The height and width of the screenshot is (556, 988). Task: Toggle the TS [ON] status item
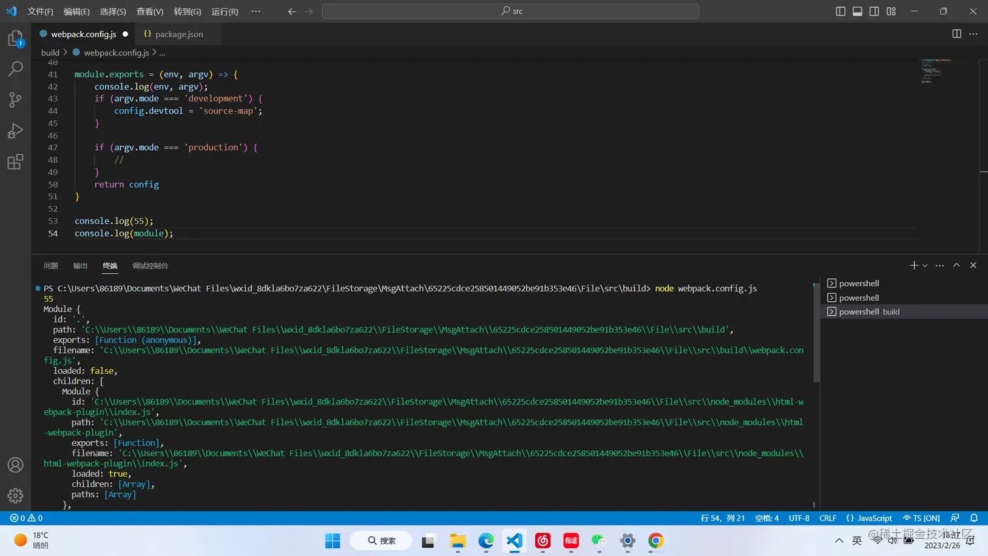click(921, 518)
